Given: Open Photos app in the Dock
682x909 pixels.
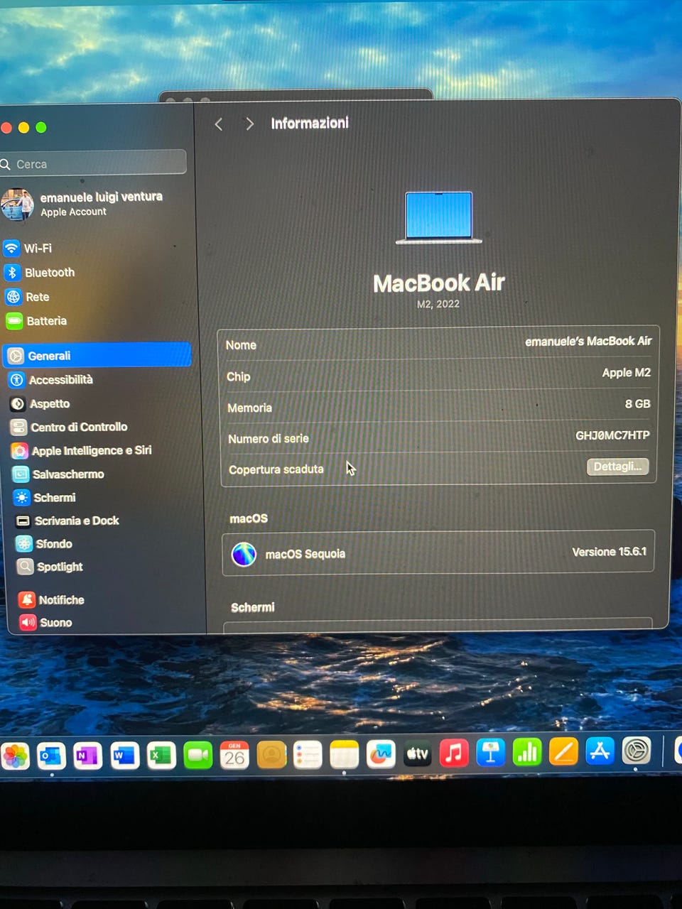Looking at the screenshot, I should pos(14,756).
